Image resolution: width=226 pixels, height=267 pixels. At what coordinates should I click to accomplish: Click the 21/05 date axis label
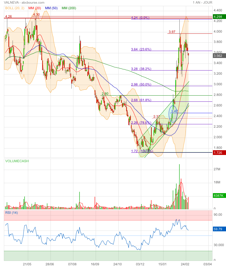(27, 264)
